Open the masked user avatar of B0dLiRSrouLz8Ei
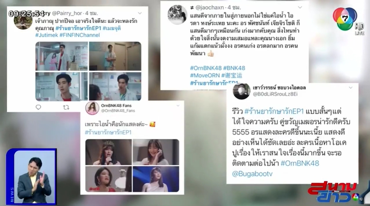 tap(241, 91)
